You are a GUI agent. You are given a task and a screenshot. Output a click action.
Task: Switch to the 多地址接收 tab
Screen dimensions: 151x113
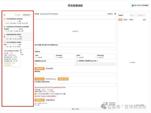coord(50,68)
